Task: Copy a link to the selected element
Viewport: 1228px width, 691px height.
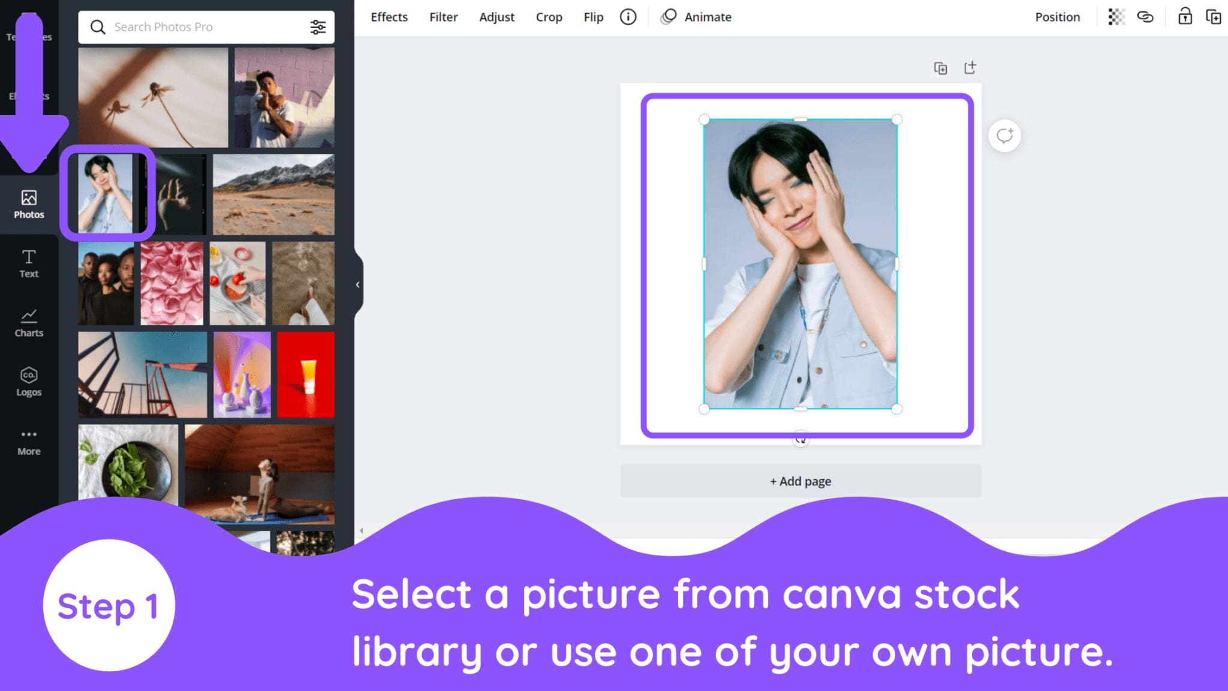Action: (1145, 17)
